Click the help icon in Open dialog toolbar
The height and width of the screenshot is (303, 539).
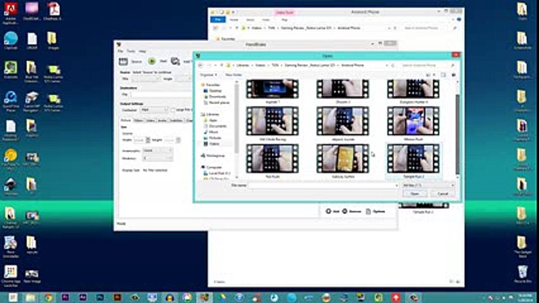click(454, 75)
